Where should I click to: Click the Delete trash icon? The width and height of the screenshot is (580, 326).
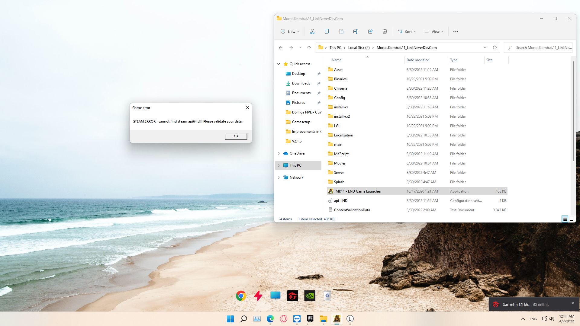[385, 31]
